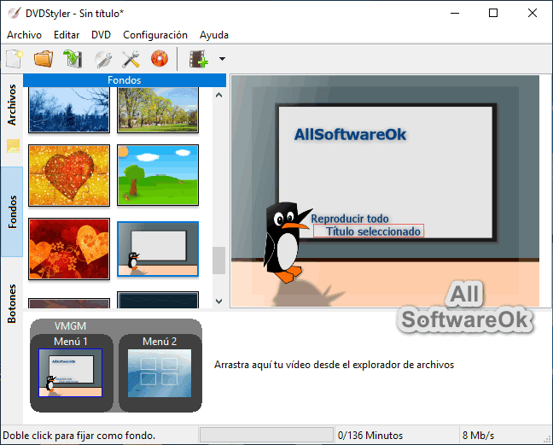Click the scroll up arrow in Fondos list
The image size is (553, 445).
(219, 95)
